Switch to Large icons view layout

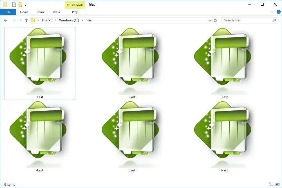coord(277,184)
